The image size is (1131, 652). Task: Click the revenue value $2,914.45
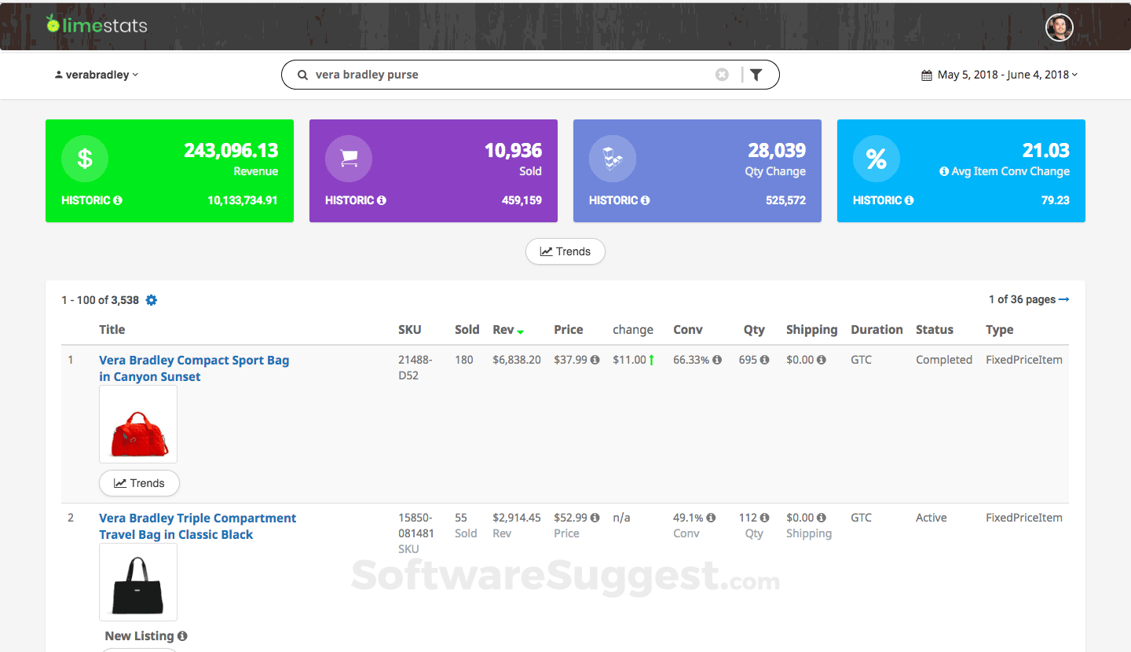[517, 518]
